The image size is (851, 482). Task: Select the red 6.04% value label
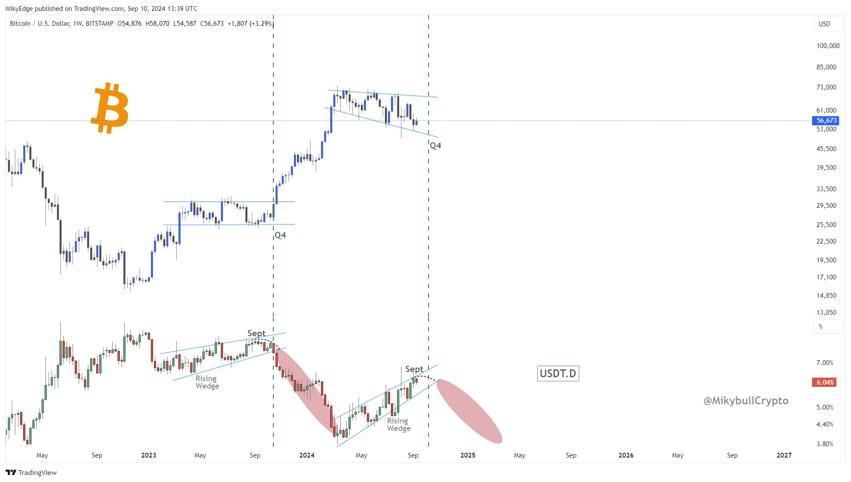click(x=824, y=382)
